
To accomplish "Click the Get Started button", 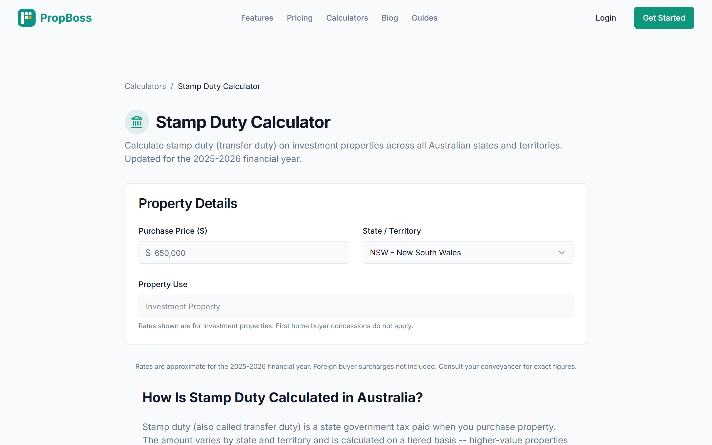I will [664, 18].
